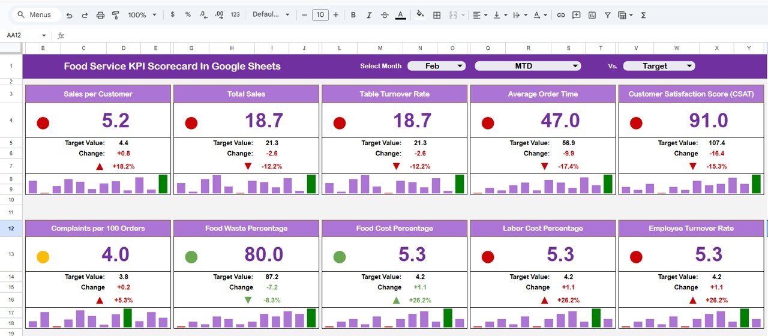
Task: Open the Functions sigma icon
Action: [x=644, y=15]
